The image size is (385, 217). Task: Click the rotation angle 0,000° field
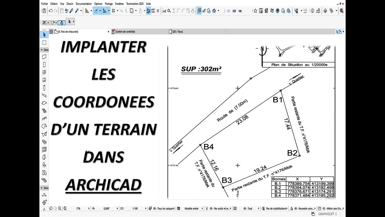[x=107, y=208]
